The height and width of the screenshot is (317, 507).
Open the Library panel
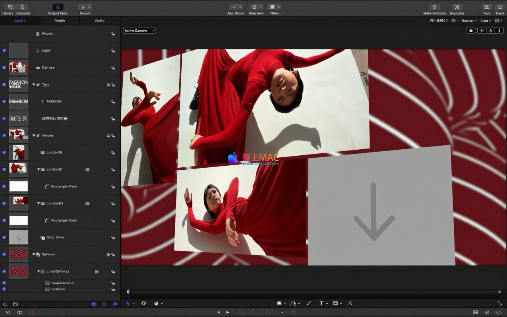click(x=10, y=7)
